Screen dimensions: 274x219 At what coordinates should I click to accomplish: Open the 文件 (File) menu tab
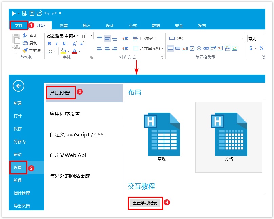tap(19, 25)
